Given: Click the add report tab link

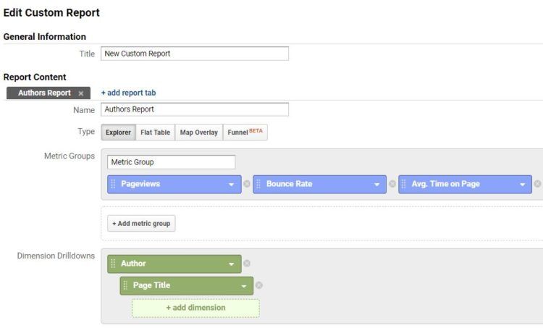Looking at the screenshot, I should click(128, 93).
